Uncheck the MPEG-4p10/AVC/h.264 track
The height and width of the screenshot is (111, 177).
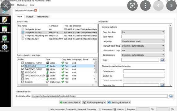coord(23,76)
